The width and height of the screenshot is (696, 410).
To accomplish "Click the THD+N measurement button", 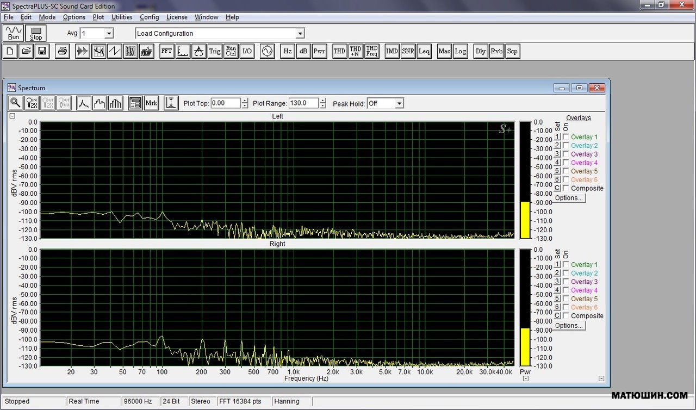I will (356, 51).
